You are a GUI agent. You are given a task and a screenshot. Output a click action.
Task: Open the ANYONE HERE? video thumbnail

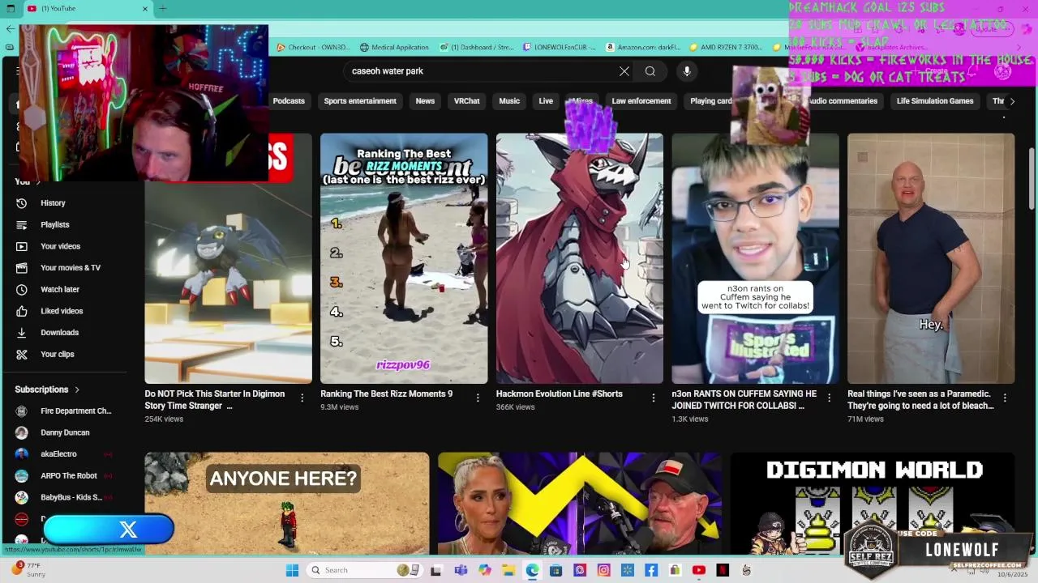[287, 504]
